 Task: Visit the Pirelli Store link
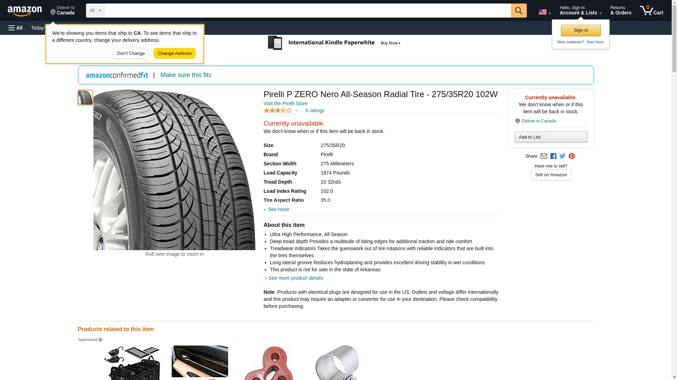(x=286, y=103)
